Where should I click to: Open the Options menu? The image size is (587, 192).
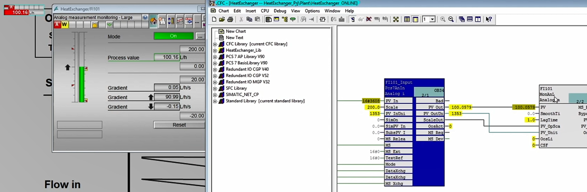(x=312, y=11)
